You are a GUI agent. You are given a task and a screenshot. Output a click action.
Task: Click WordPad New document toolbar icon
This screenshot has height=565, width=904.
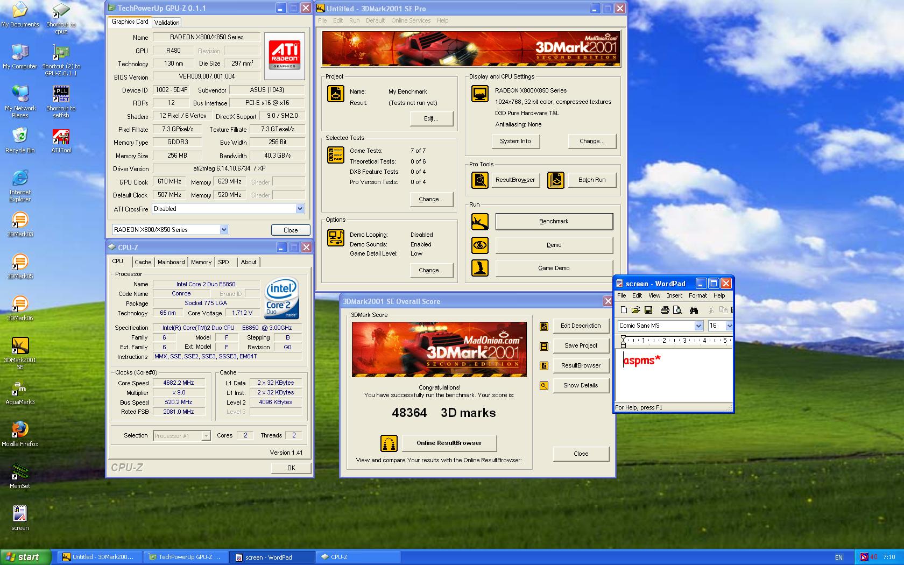coord(624,310)
